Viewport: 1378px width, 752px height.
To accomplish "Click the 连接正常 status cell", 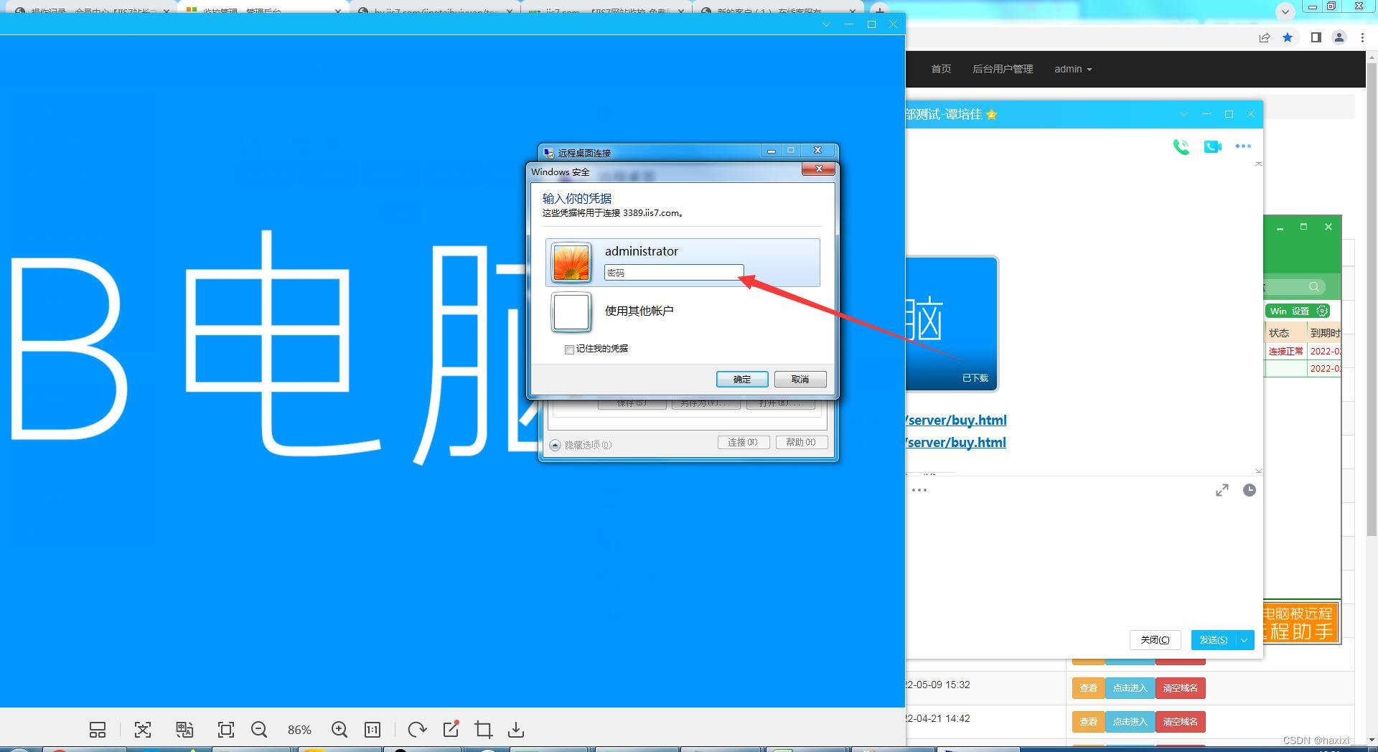I will pos(1285,352).
